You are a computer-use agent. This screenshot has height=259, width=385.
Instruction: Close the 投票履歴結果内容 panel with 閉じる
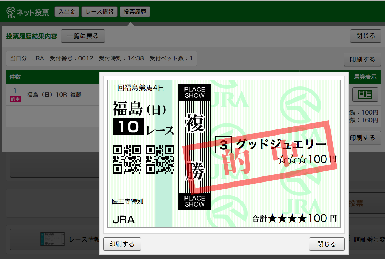coord(366,36)
